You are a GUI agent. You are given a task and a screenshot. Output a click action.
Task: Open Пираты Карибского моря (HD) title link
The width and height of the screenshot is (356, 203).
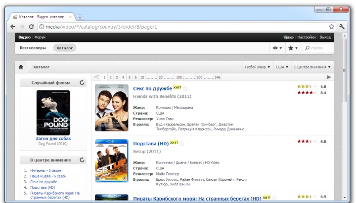click(x=197, y=199)
